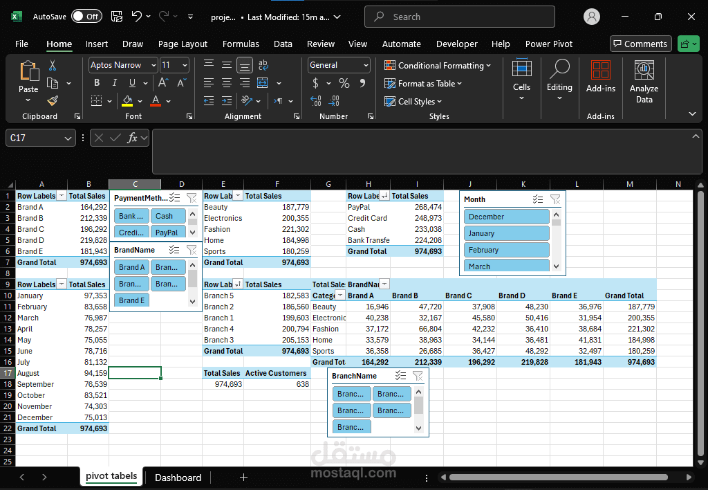Image resolution: width=708 pixels, height=490 pixels.
Task: Click the Undo arrow icon
Action: click(136, 17)
